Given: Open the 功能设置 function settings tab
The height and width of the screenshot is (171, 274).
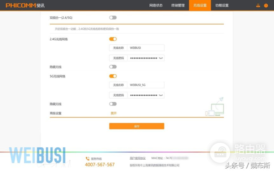Looking at the screenshot, I should point(222,5).
